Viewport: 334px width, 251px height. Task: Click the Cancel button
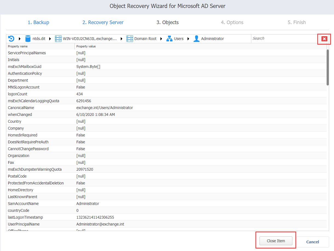click(x=312, y=242)
